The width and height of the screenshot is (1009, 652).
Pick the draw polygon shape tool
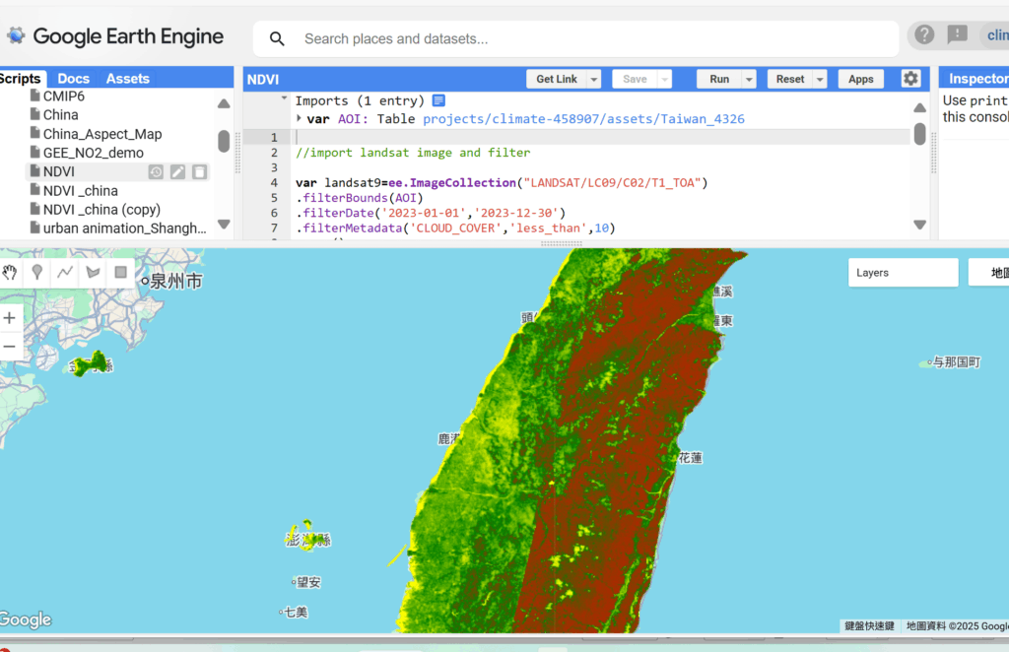coord(94,273)
